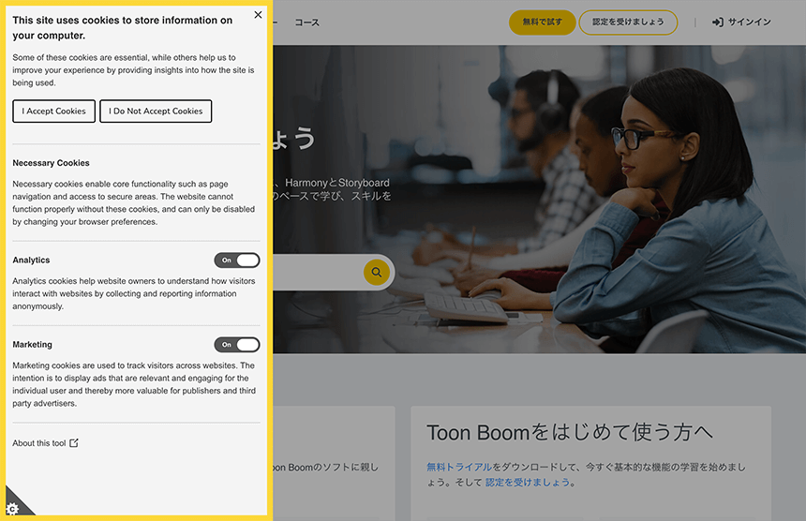The image size is (806, 521).
Task: Click the yellow magnifier search icon
Action: coord(376,273)
